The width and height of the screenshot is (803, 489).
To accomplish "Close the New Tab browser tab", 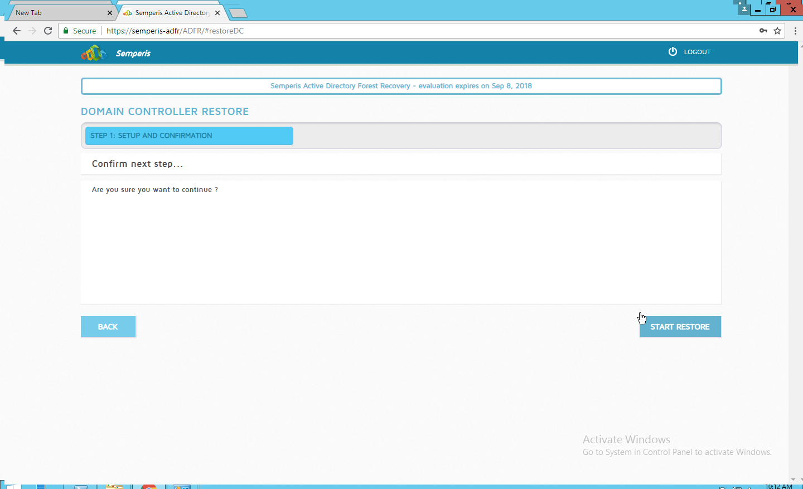I will coord(109,13).
